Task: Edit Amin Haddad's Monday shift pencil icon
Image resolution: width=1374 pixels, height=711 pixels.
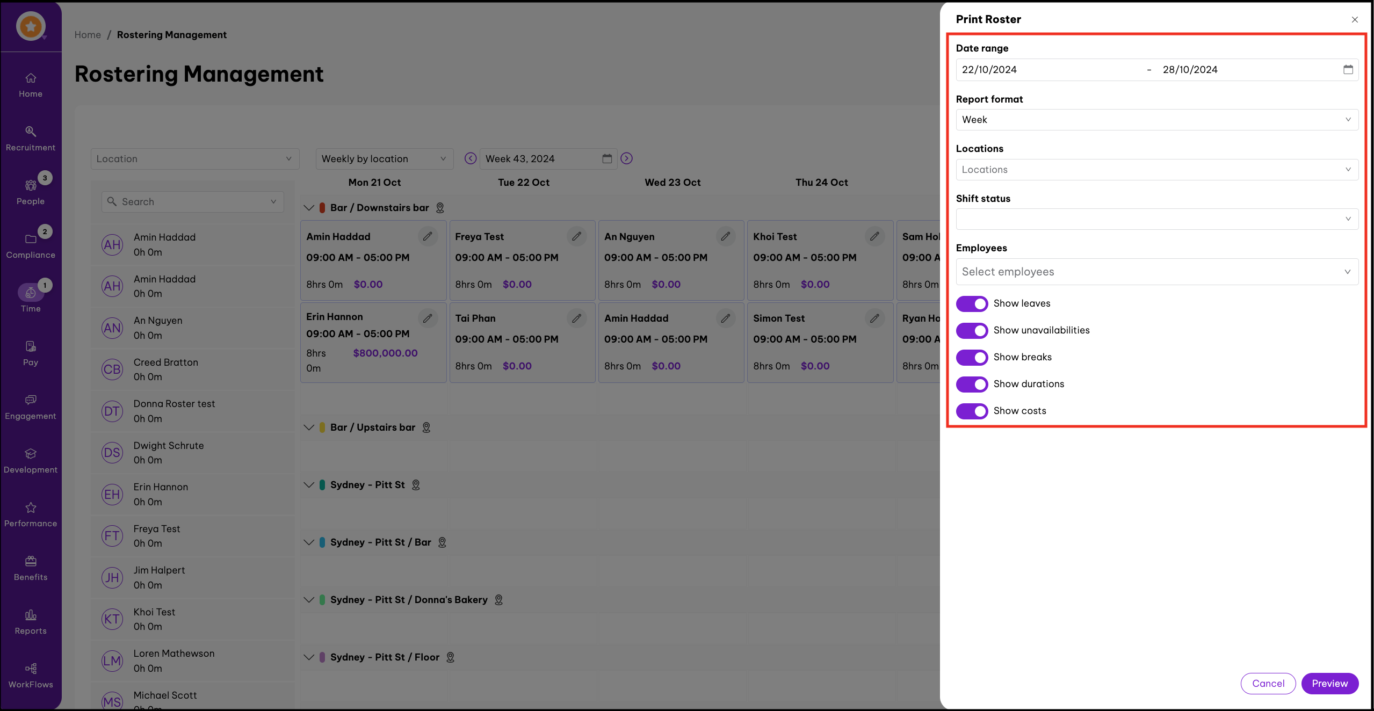Action: point(428,236)
